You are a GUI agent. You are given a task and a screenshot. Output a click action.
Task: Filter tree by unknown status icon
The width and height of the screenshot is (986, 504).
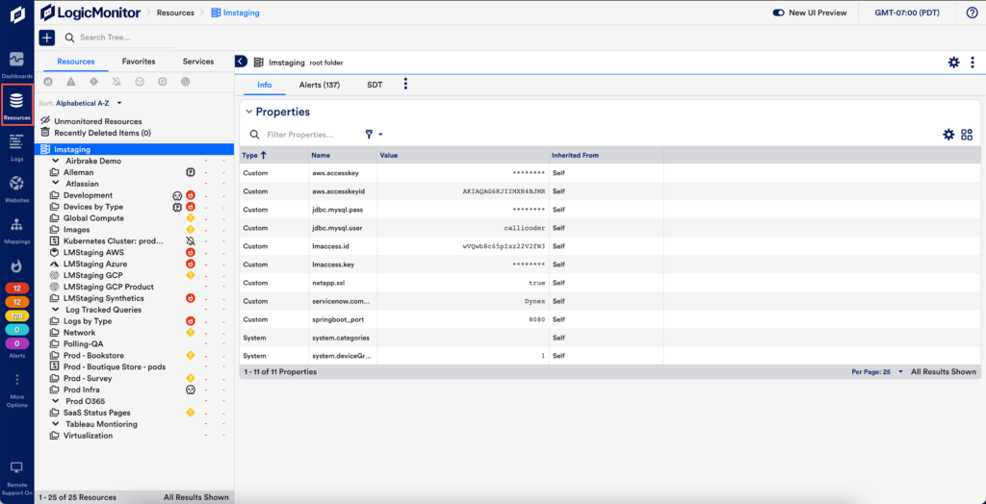(162, 82)
